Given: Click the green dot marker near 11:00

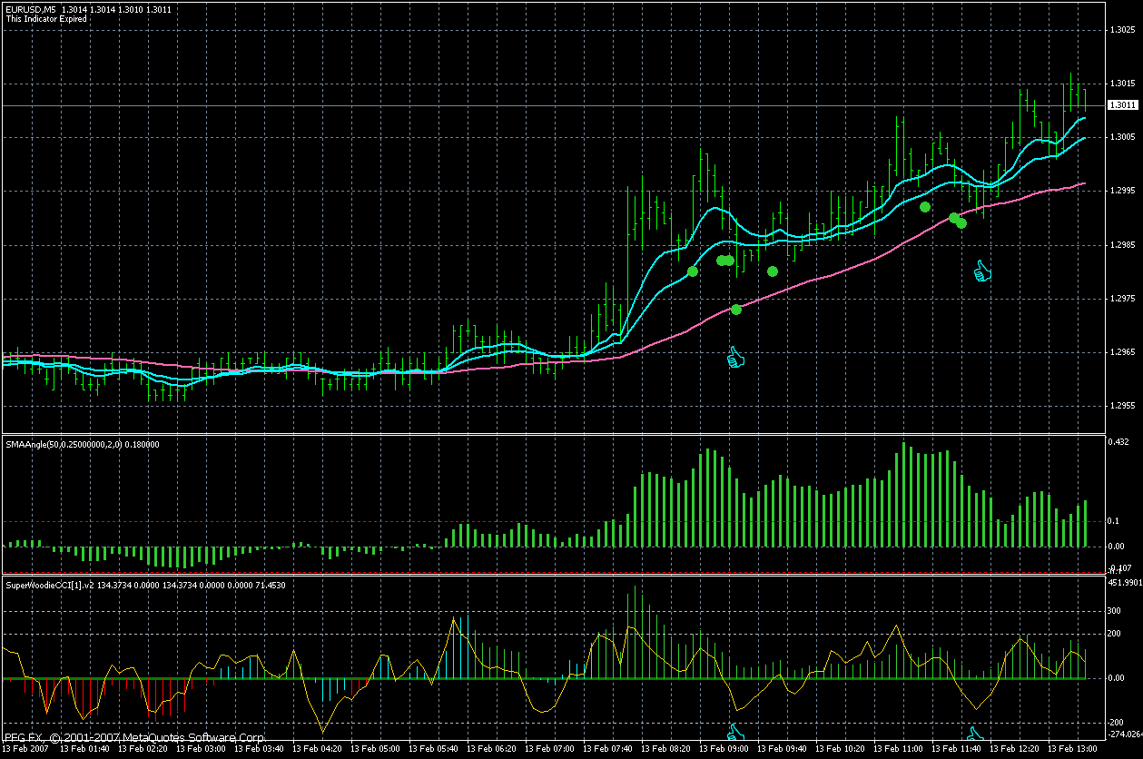Looking at the screenshot, I should point(924,207).
